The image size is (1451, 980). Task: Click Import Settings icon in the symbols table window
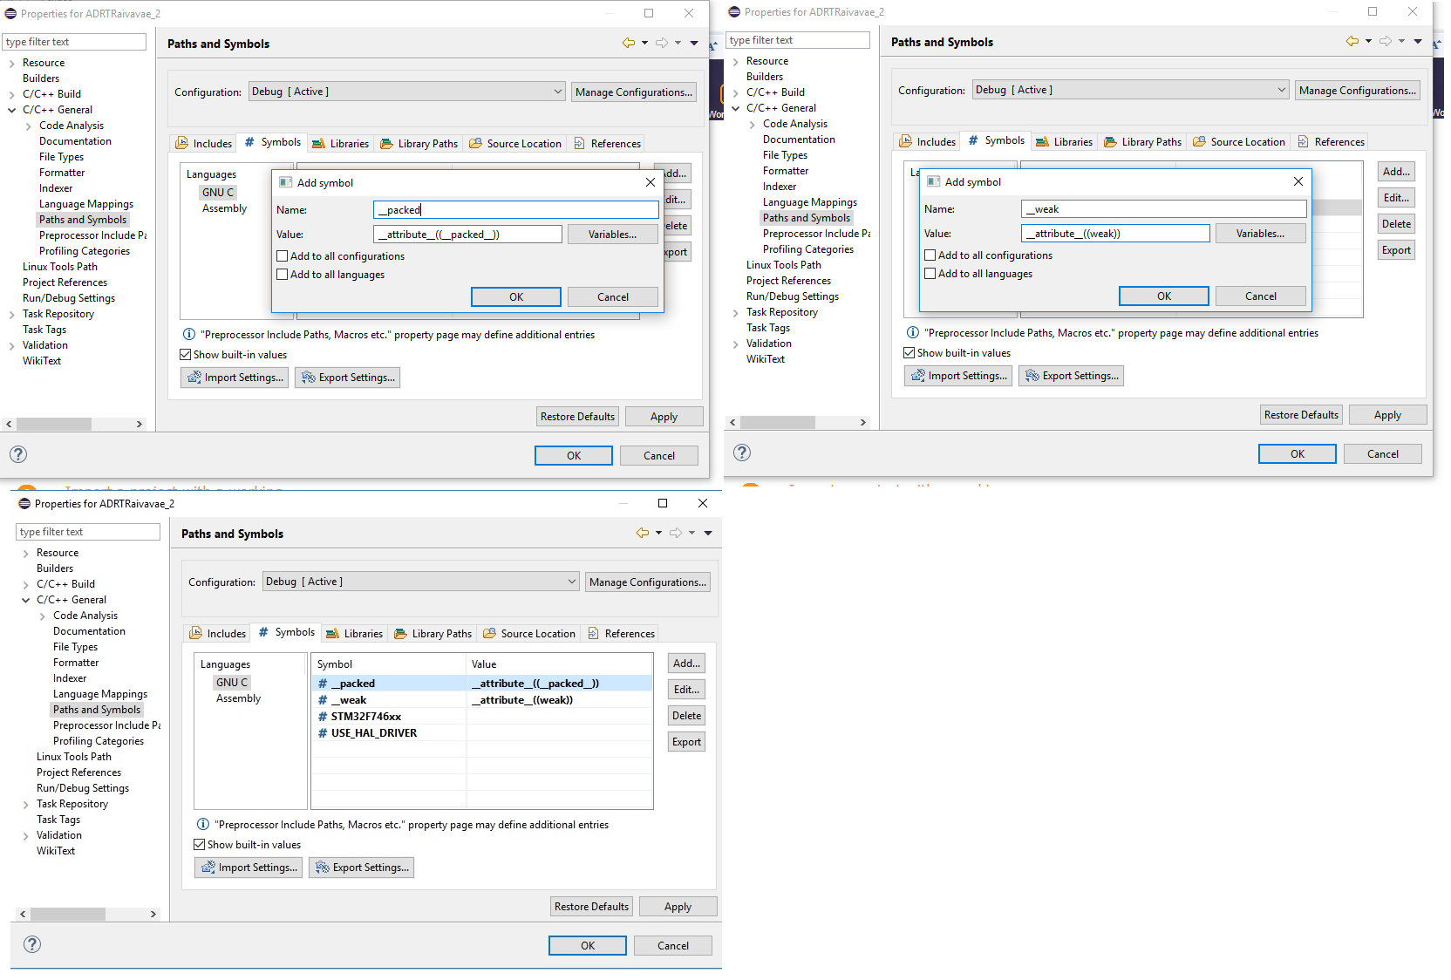click(208, 868)
